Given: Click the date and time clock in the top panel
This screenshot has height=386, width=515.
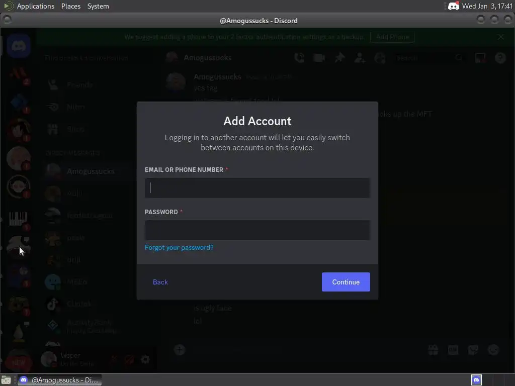Looking at the screenshot, I should click(x=487, y=6).
